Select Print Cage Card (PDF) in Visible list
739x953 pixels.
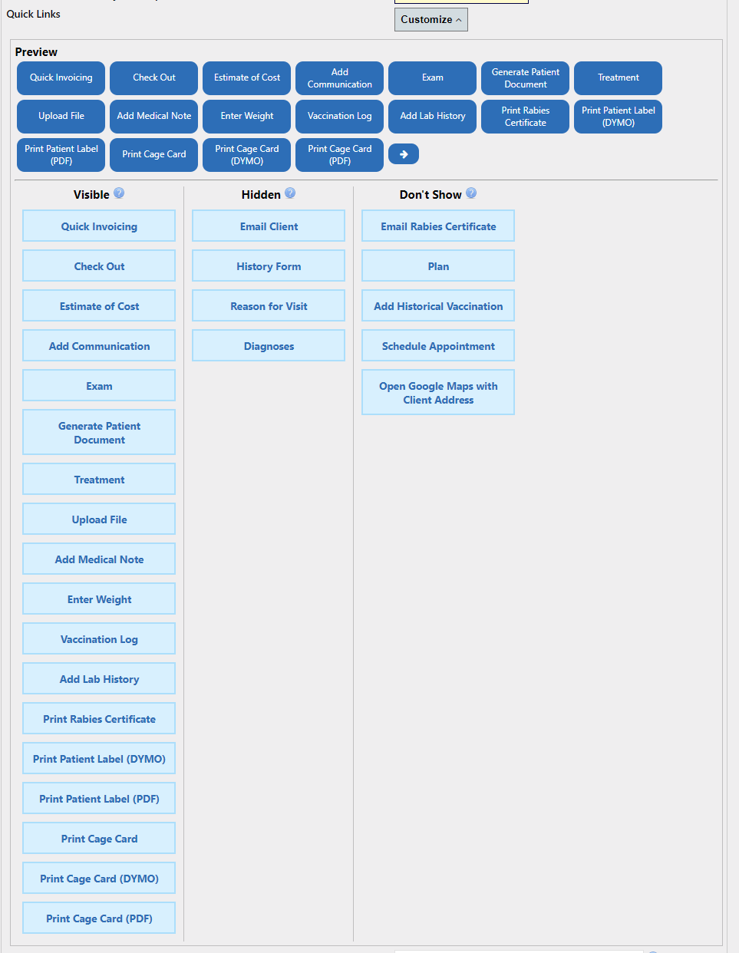click(x=99, y=918)
